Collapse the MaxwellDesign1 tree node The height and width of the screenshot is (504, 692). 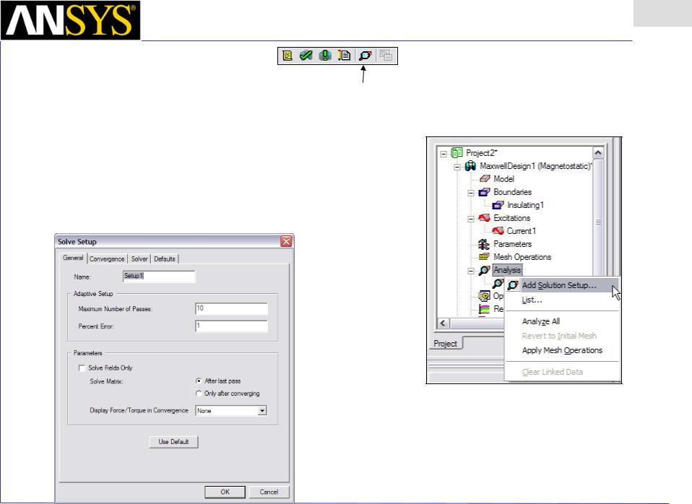pos(457,167)
